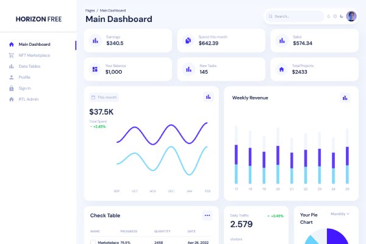366x244 pixels.
Task: Sort by the NAME column header
Action: tap(95, 231)
